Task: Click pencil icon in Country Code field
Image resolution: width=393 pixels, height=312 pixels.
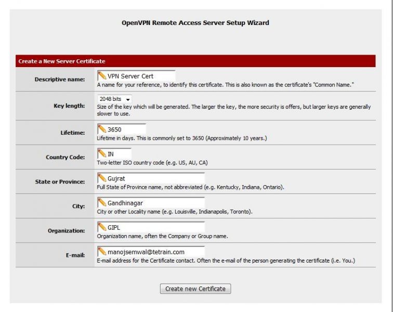Action: (102, 153)
